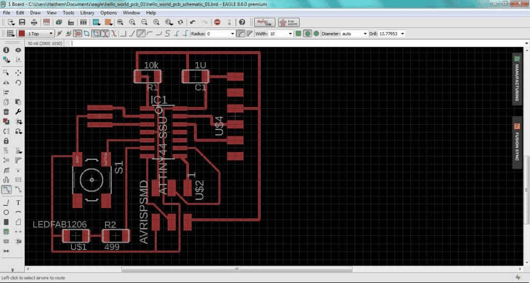
Task: Enable straight miter style
Action: [249, 34]
